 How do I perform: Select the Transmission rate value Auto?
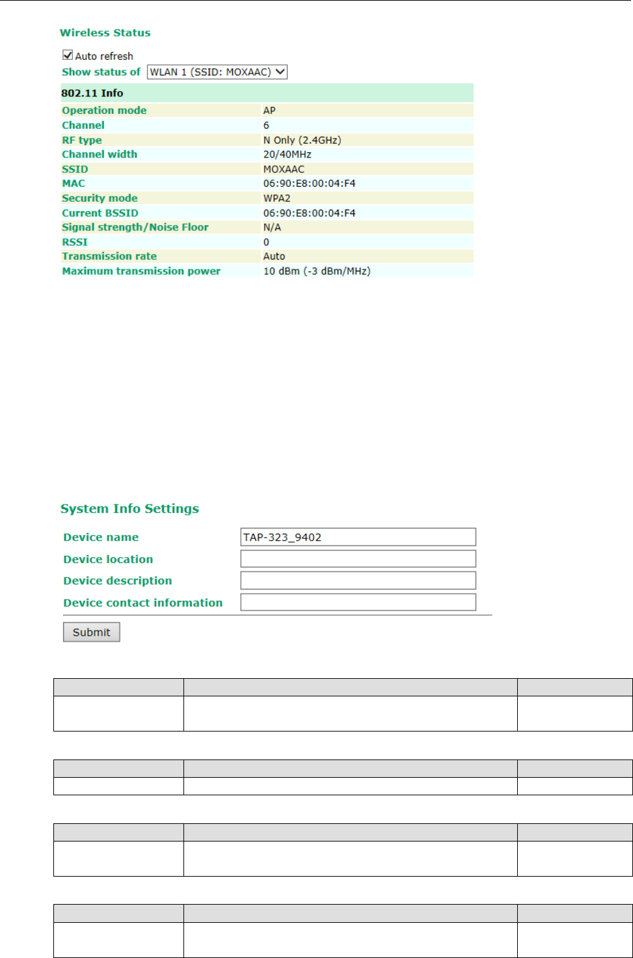(x=274, y=256)
